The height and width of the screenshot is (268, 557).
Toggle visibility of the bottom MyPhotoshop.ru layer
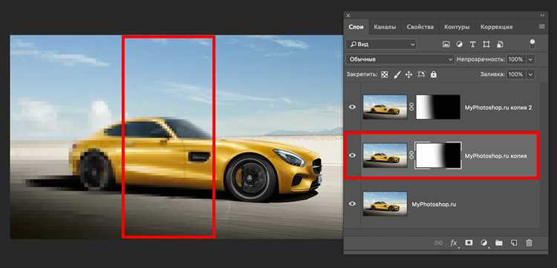(352, 204)
